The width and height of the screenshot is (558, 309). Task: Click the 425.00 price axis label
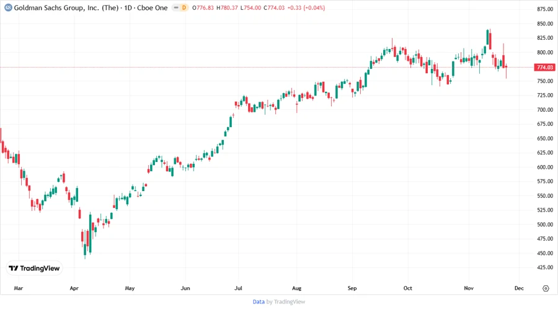pos(545,267)
